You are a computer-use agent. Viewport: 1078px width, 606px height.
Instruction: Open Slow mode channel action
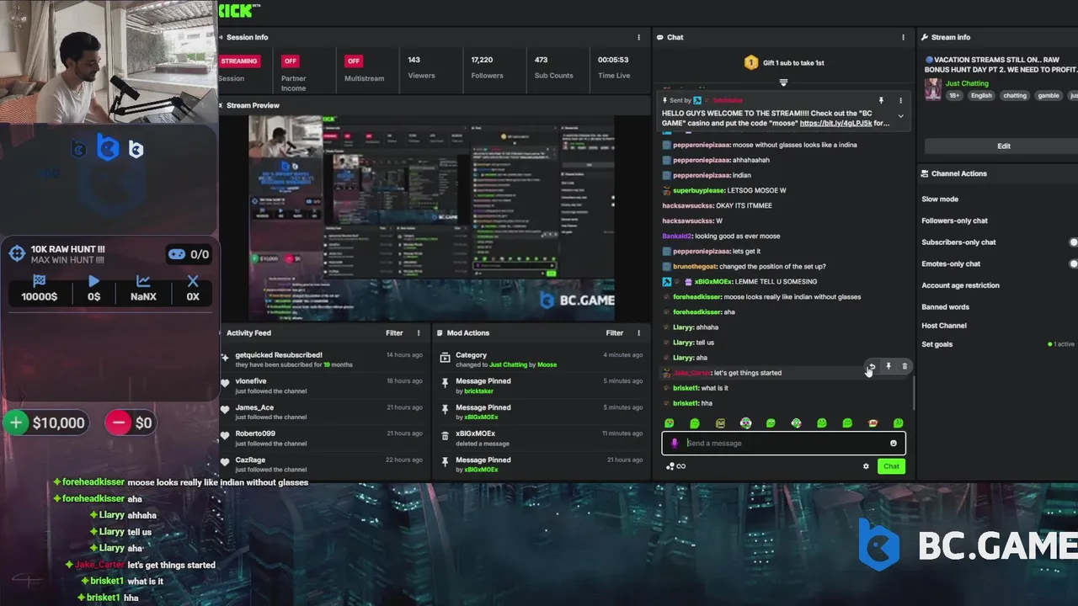[940, 199]
